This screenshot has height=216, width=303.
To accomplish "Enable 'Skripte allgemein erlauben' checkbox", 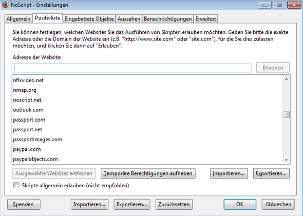I will [16, 185].
